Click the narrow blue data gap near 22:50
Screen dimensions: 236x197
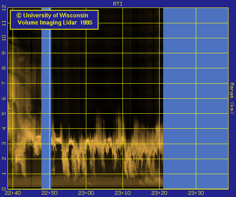click(46, 98)
